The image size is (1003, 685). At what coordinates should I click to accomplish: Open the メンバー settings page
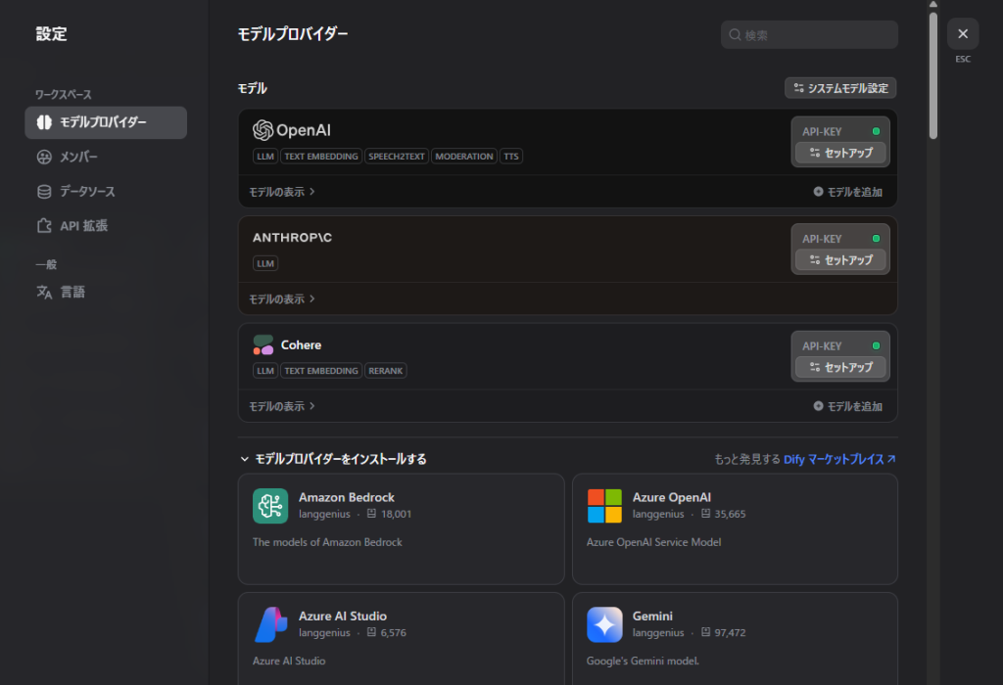click(106, 157)
